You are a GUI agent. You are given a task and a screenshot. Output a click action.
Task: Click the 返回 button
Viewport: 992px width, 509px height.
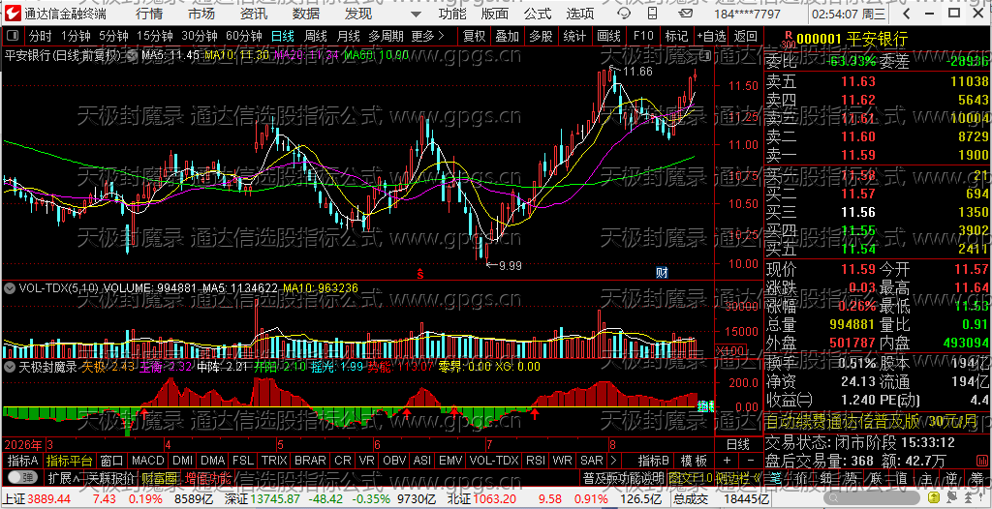745,36
